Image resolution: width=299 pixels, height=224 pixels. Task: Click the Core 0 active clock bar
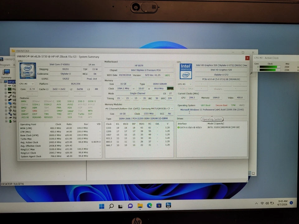point(270,67)
